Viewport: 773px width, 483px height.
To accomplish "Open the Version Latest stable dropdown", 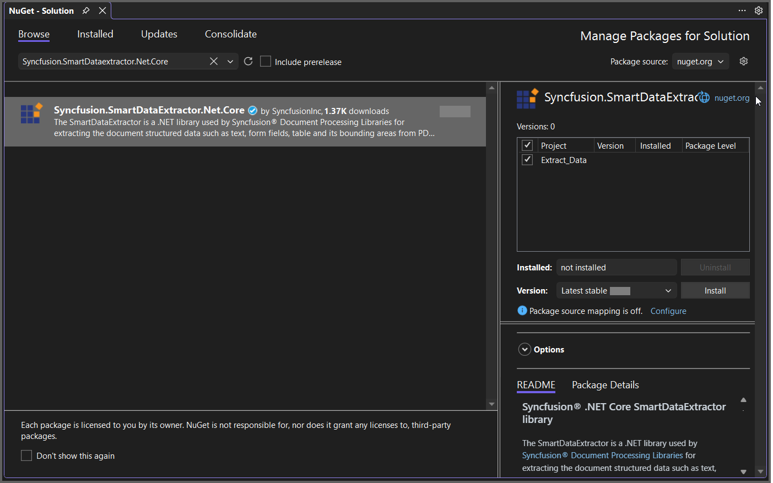I will (x=617, y=290).
